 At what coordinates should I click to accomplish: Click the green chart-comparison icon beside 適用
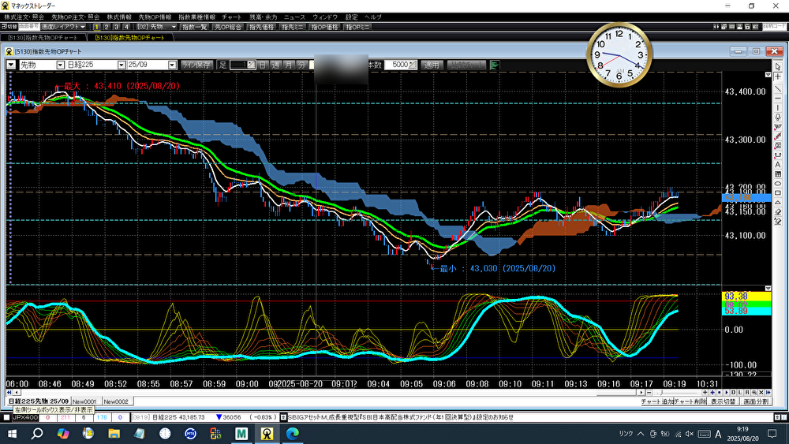click(x=494, y=65)
